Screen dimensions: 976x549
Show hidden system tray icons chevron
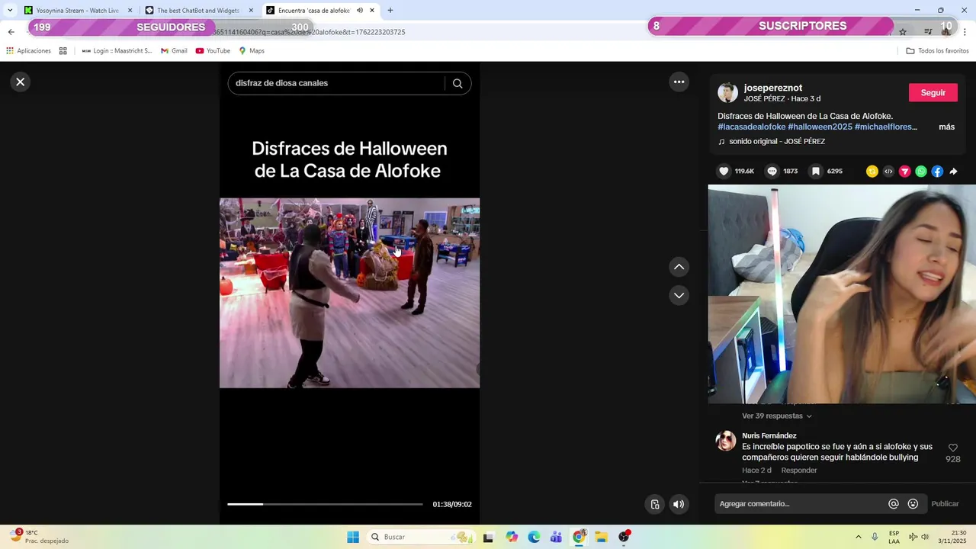[859, 537]
